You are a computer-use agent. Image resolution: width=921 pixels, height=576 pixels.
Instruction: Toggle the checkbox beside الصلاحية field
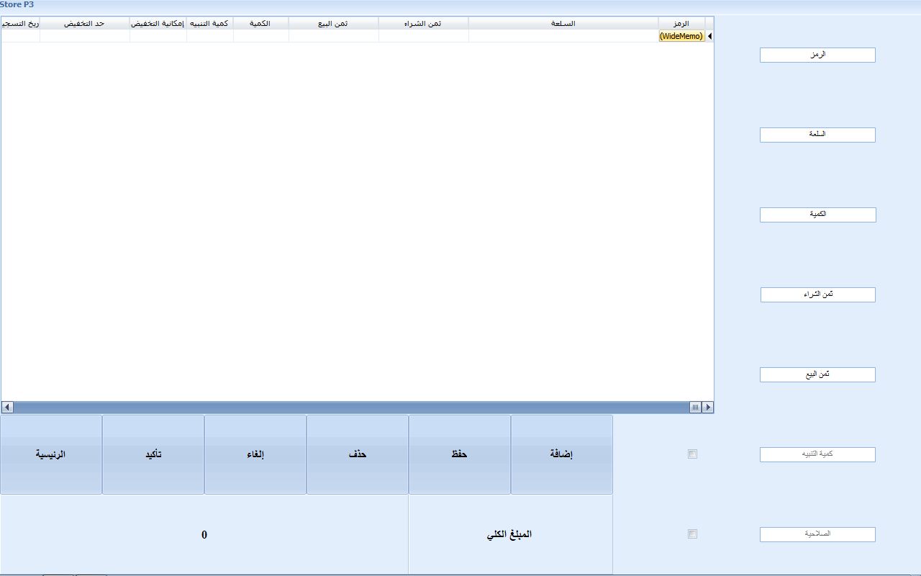[x=692, y=534]
